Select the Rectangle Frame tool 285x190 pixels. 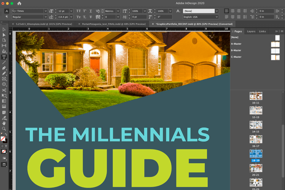(4, 79)
